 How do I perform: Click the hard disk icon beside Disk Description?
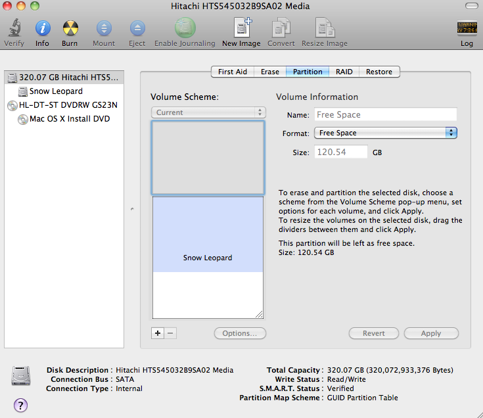[21, 375]
